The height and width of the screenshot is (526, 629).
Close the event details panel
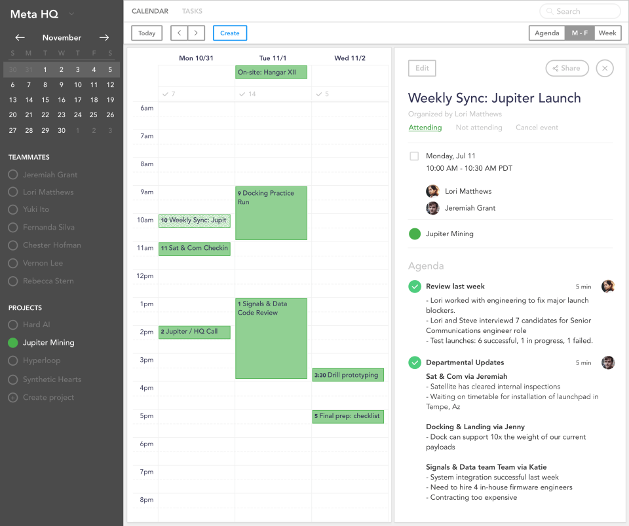(x=605, y=68)
